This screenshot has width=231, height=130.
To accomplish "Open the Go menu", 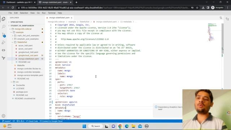I will 38,13.
